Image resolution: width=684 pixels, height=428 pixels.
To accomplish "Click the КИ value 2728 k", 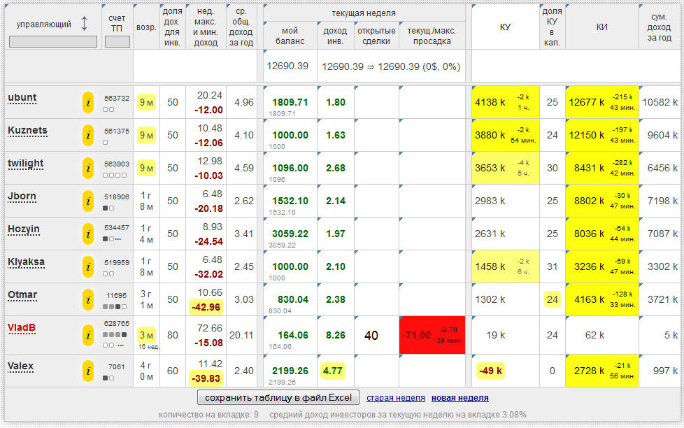I will [590, 371].
